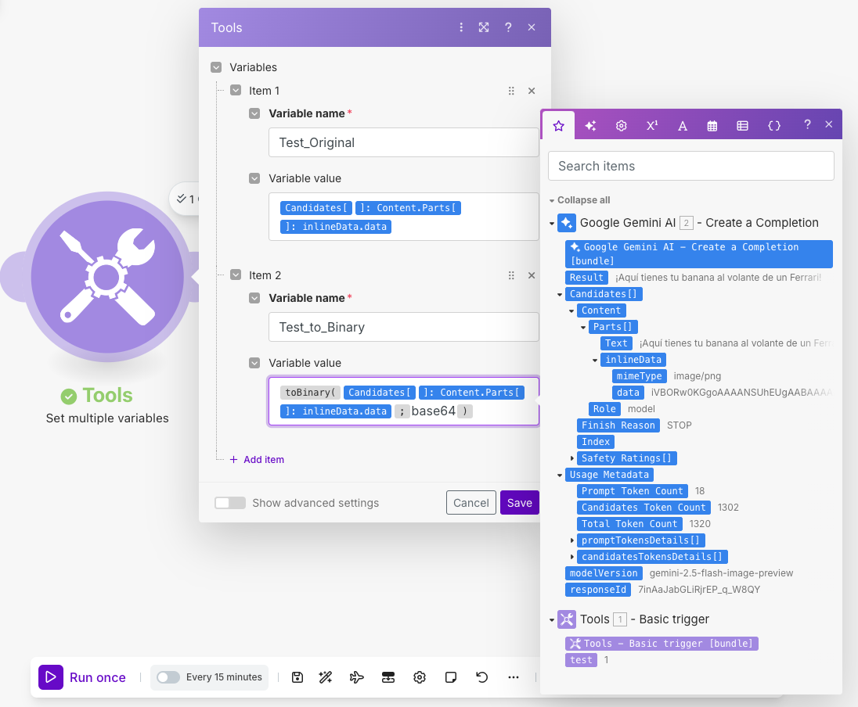Collapse the Candidates[] tree node
The image size is (858, 707).
[x=560, y=295]
